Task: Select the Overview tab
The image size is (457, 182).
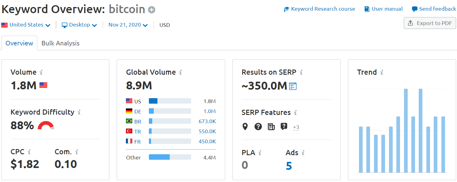Action: [x=19, y=43]
